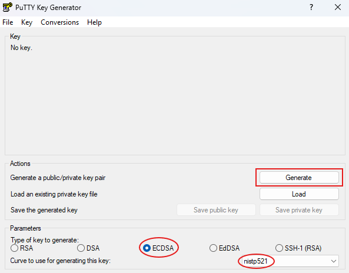Click the 'No key.' text
349x273 pixels.
[x=21, y=48]
